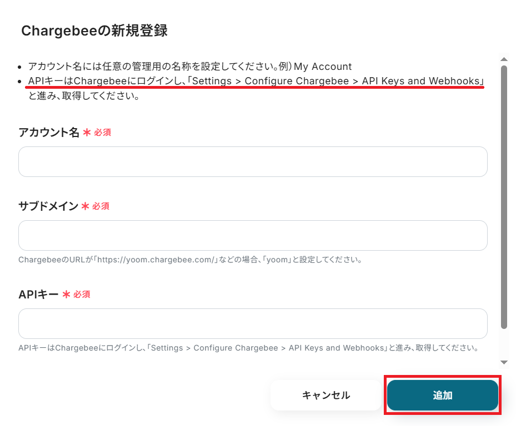516x426 pixels.
Task: Click the My Account example instruction line
Action: click(190, 67)
